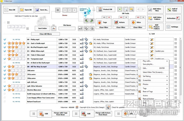Toggle the checkbox for NatureTouch.avi
This screenshot has height=121, width=184.
click(5, 102)
